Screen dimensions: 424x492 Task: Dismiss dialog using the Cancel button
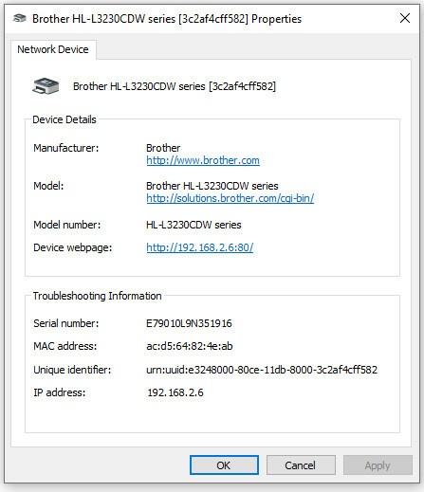point(301,465)
